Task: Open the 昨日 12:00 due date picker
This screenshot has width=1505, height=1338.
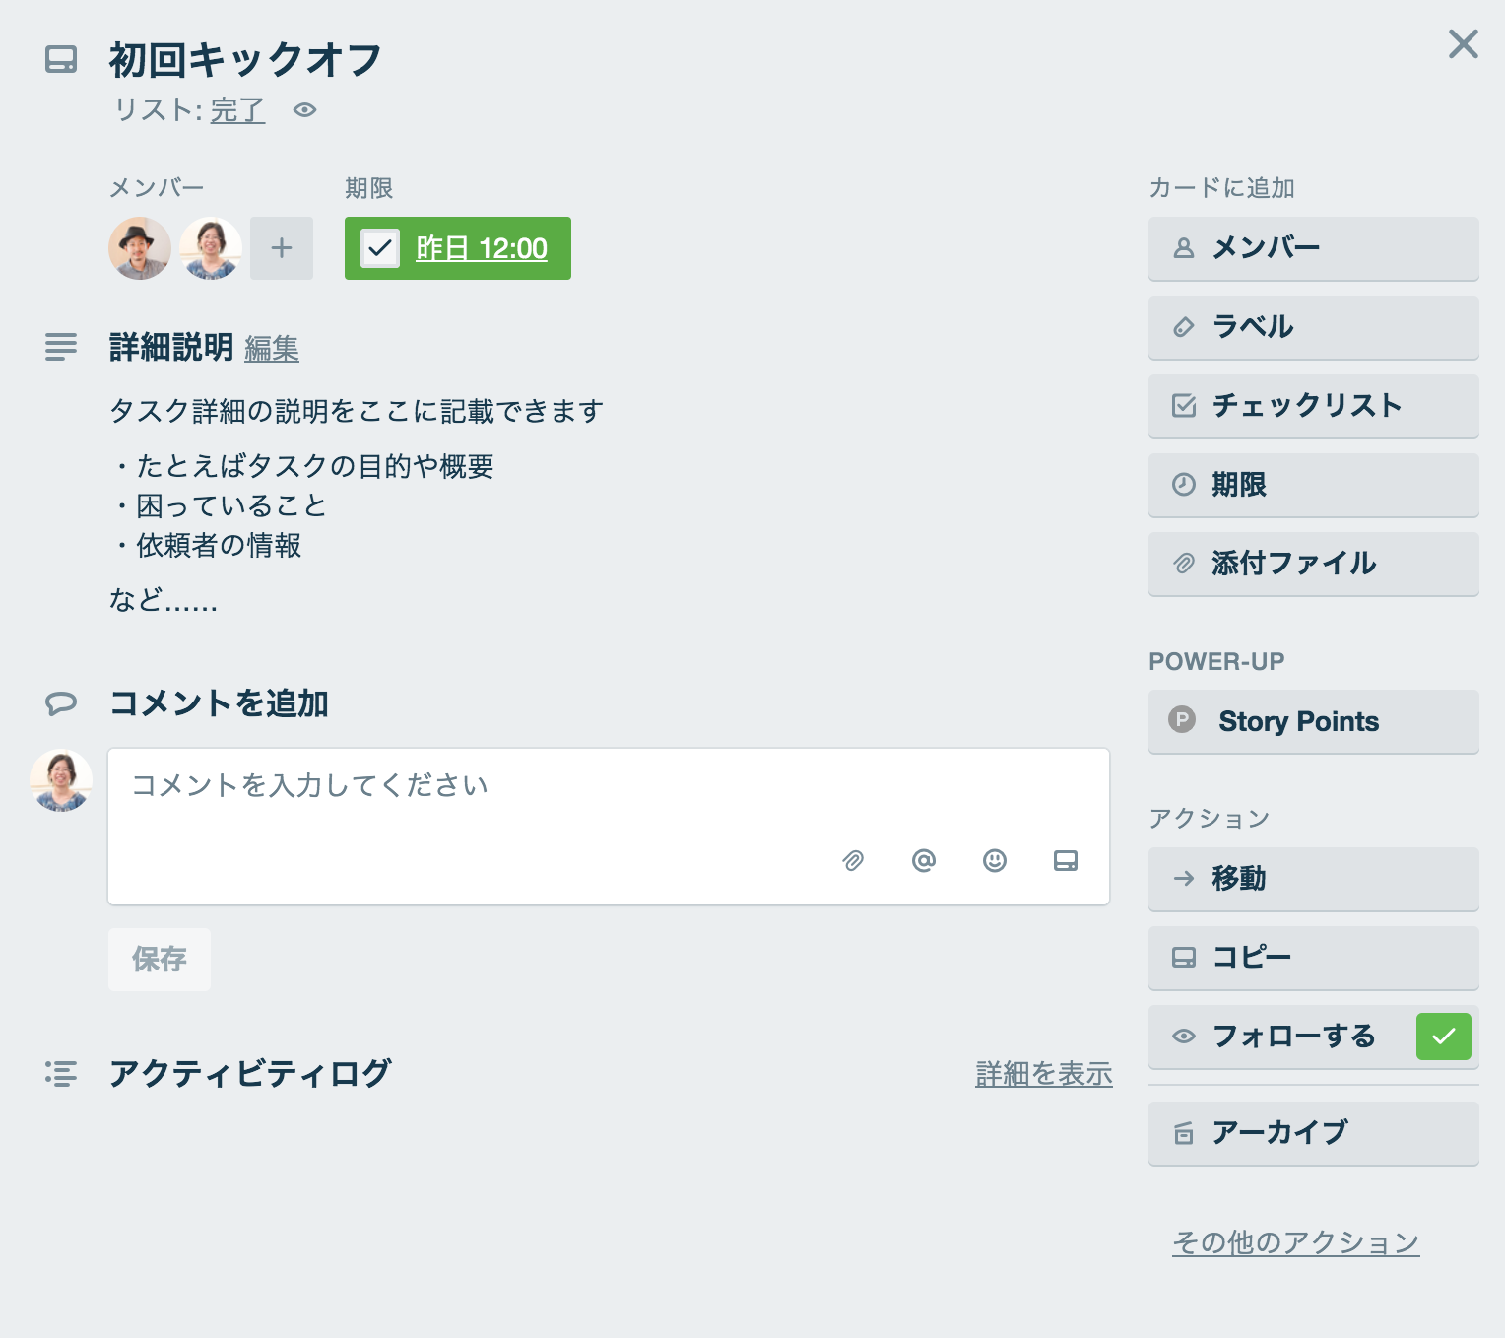Action: tap(482, 248)
